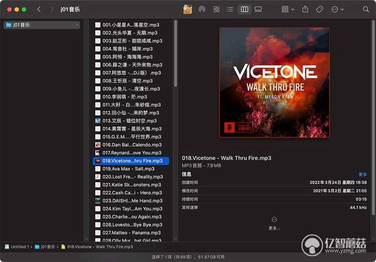The image size is (376, 262).
Task: Click the 44.1 kHz sample rate value
Action: click(x=358, y=207)
